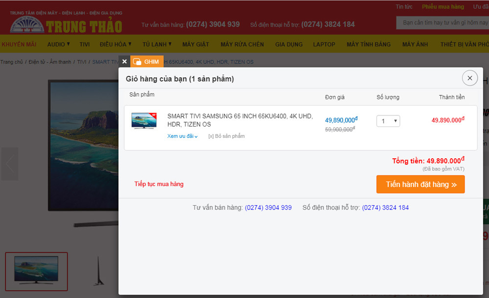Screen dimensions: 489x298
Task: Click the search input field in header
Action: point(443,23)
